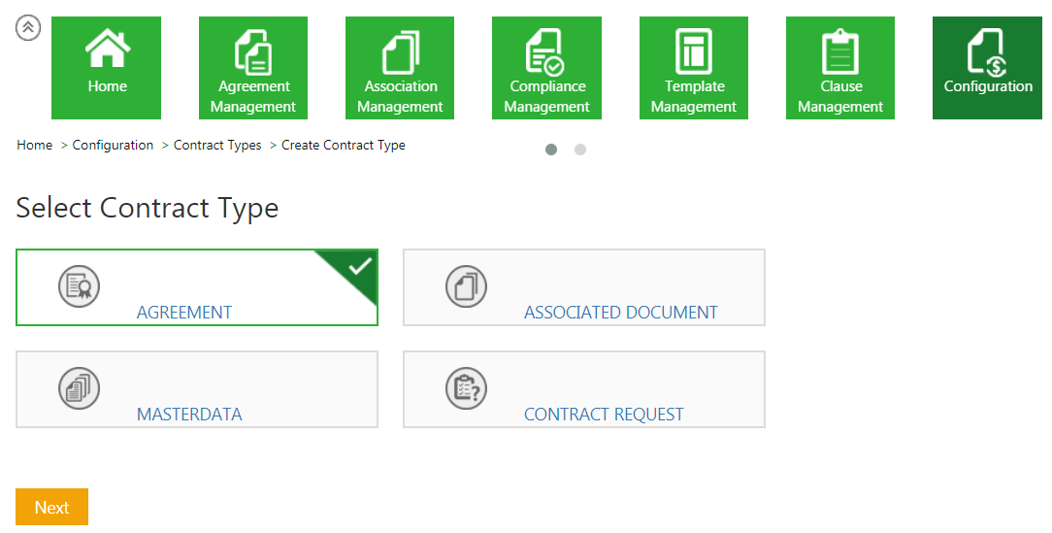The width and height of the screenshot is (1052, 533).
Task: Go to Compliance Management tile
Action: pyautogui.click(x=546, y=68)
